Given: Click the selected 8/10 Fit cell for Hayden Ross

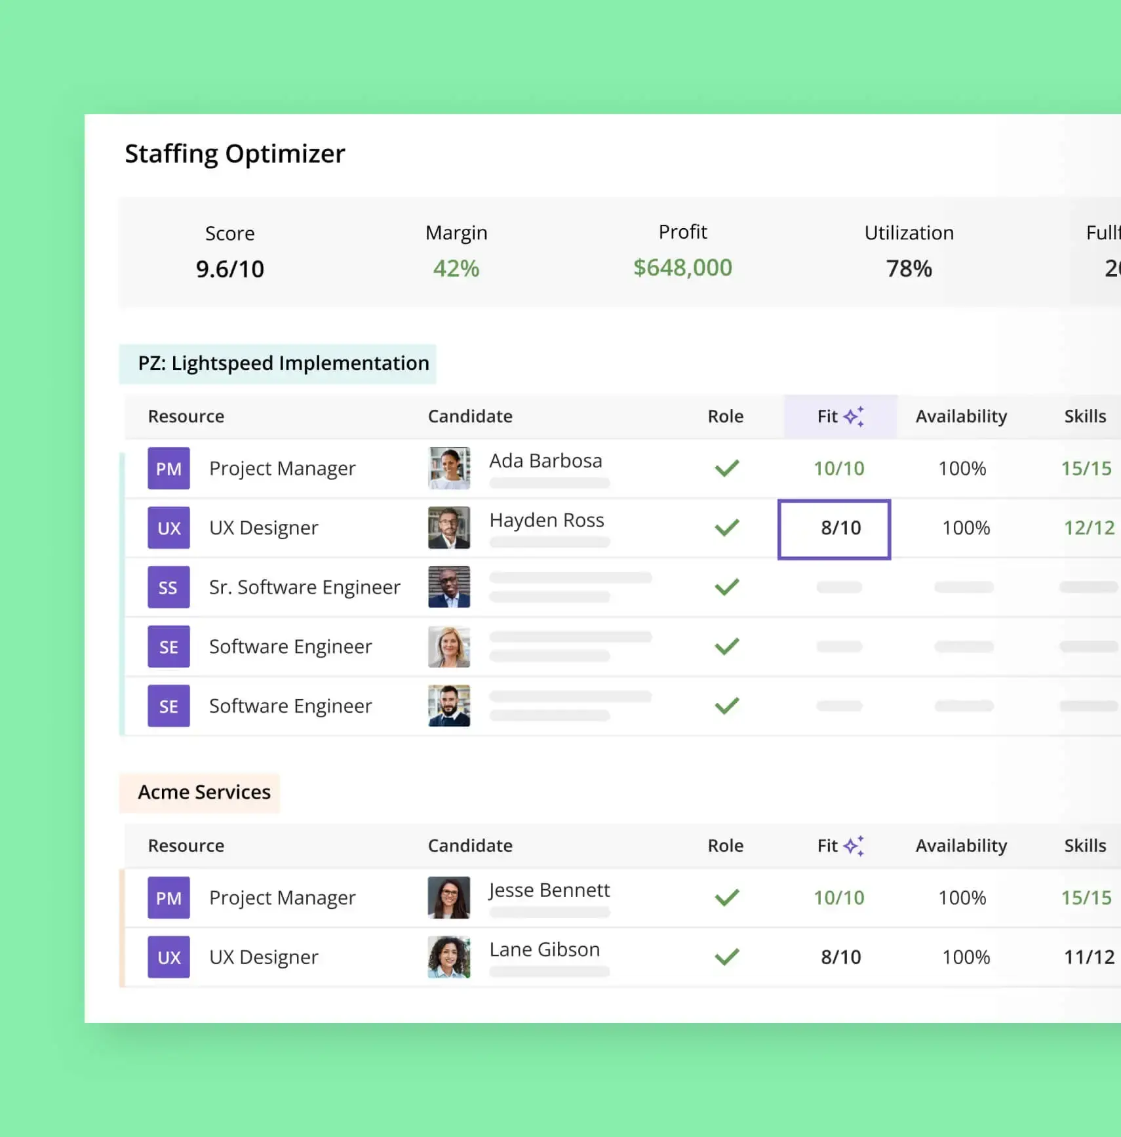Looking at the screenshot, I should 834,528.
